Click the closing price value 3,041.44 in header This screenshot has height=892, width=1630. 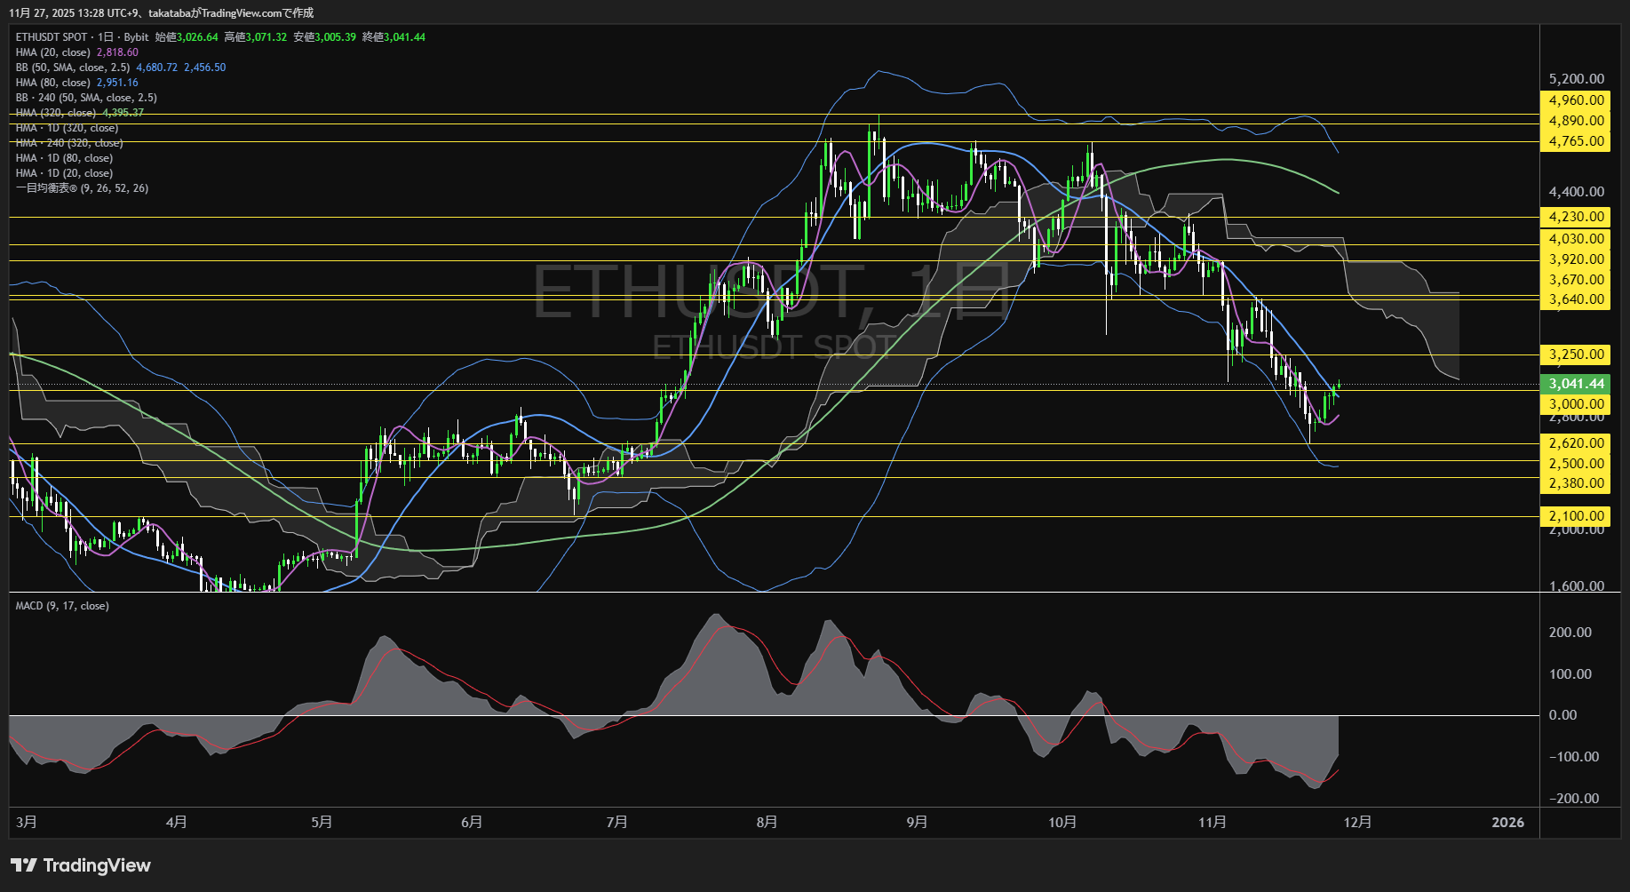tap(404, 37)
